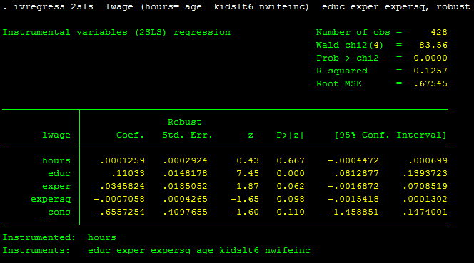Image resolution: width=474 pixels, height=263 pixels.
Task: Click the hours standard error .0002924
Action: [x=185, y=160]
